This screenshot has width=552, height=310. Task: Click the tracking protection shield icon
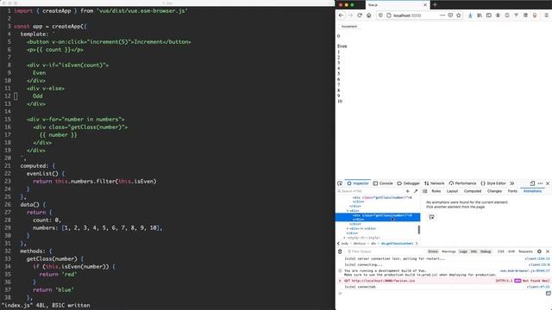click(x=380, y=15)
